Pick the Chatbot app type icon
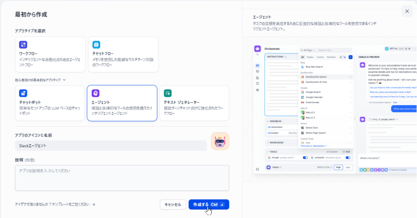Image resolution: width=417 pixels, height=218 pixels. click(23, 93)
